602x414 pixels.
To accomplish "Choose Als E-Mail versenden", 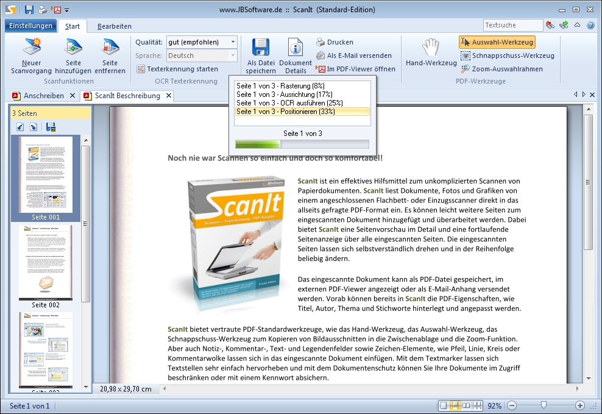I will click(353, 55).
